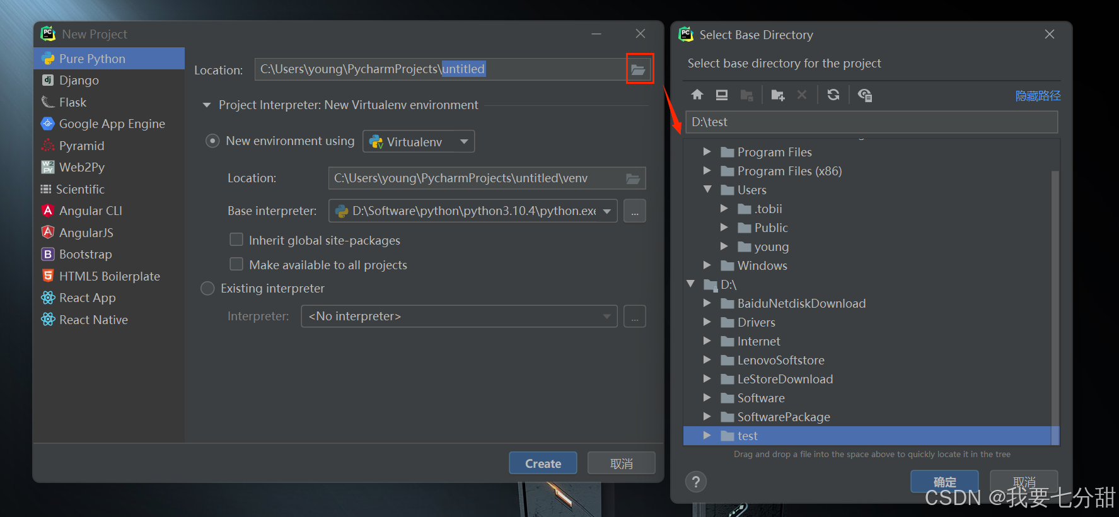1119x517 pixels.
Task: Click the Pure Python icon
Action: (48, 59)
